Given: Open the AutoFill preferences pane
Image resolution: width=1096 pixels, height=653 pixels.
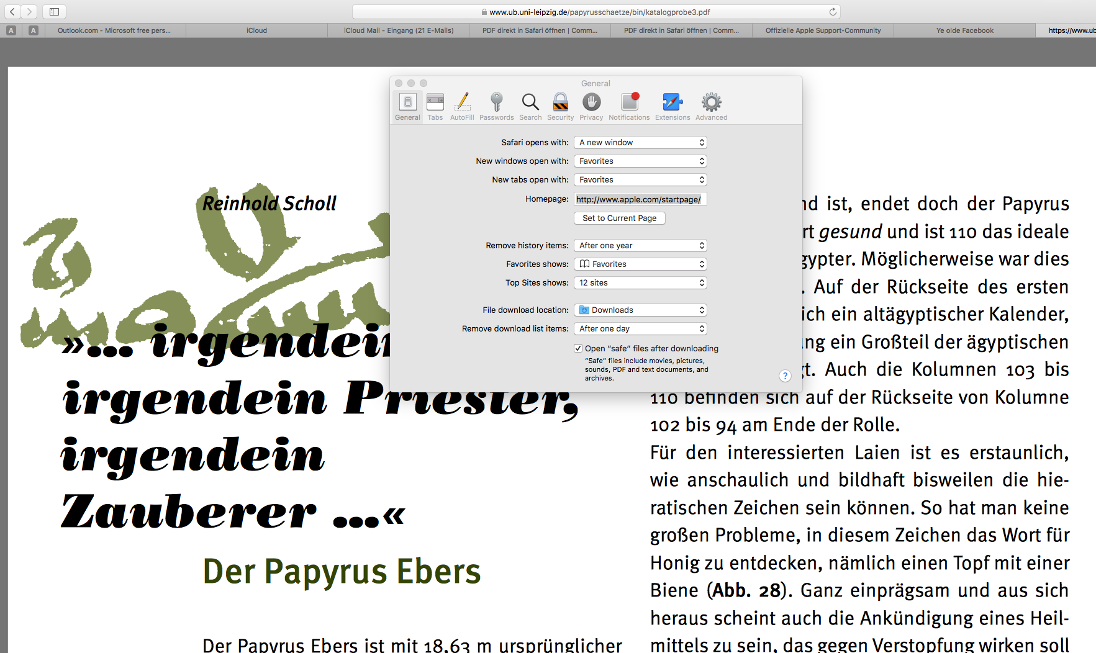Looking at the screenshot, I should 462,106.
